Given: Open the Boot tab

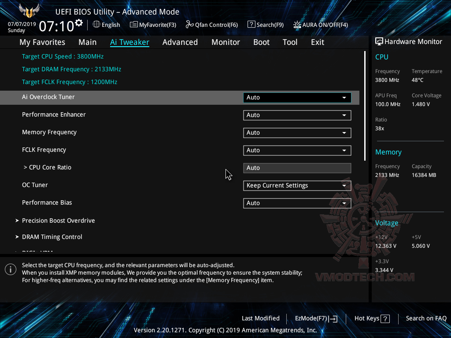Looking at the screenshot, I should 262,42.
